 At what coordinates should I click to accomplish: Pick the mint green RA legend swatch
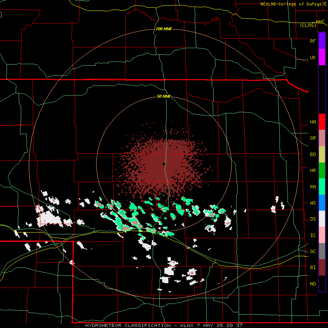click(322, 186)
